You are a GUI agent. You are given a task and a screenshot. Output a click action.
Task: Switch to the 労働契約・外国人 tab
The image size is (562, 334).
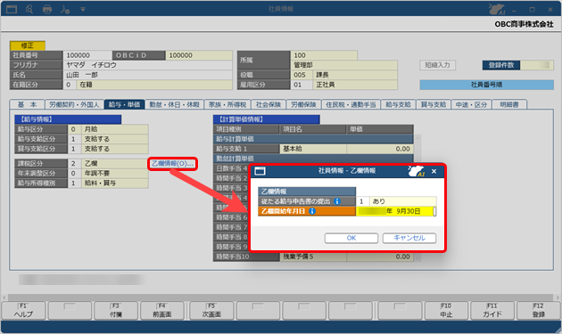(74, 104)
